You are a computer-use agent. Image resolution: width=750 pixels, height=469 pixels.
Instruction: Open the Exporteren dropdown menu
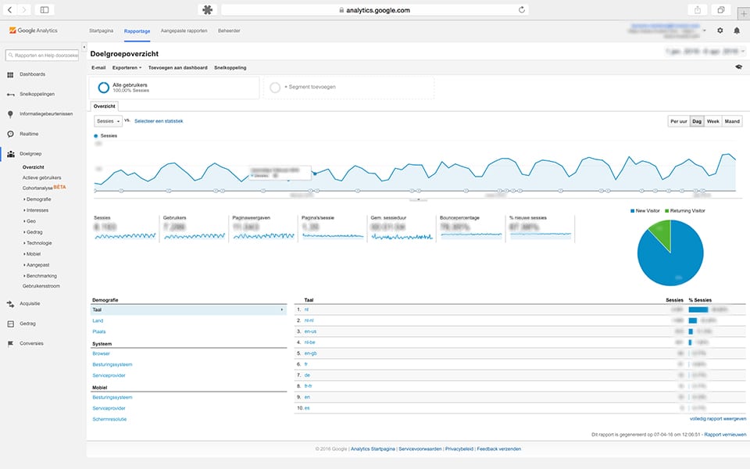[127, 68]
